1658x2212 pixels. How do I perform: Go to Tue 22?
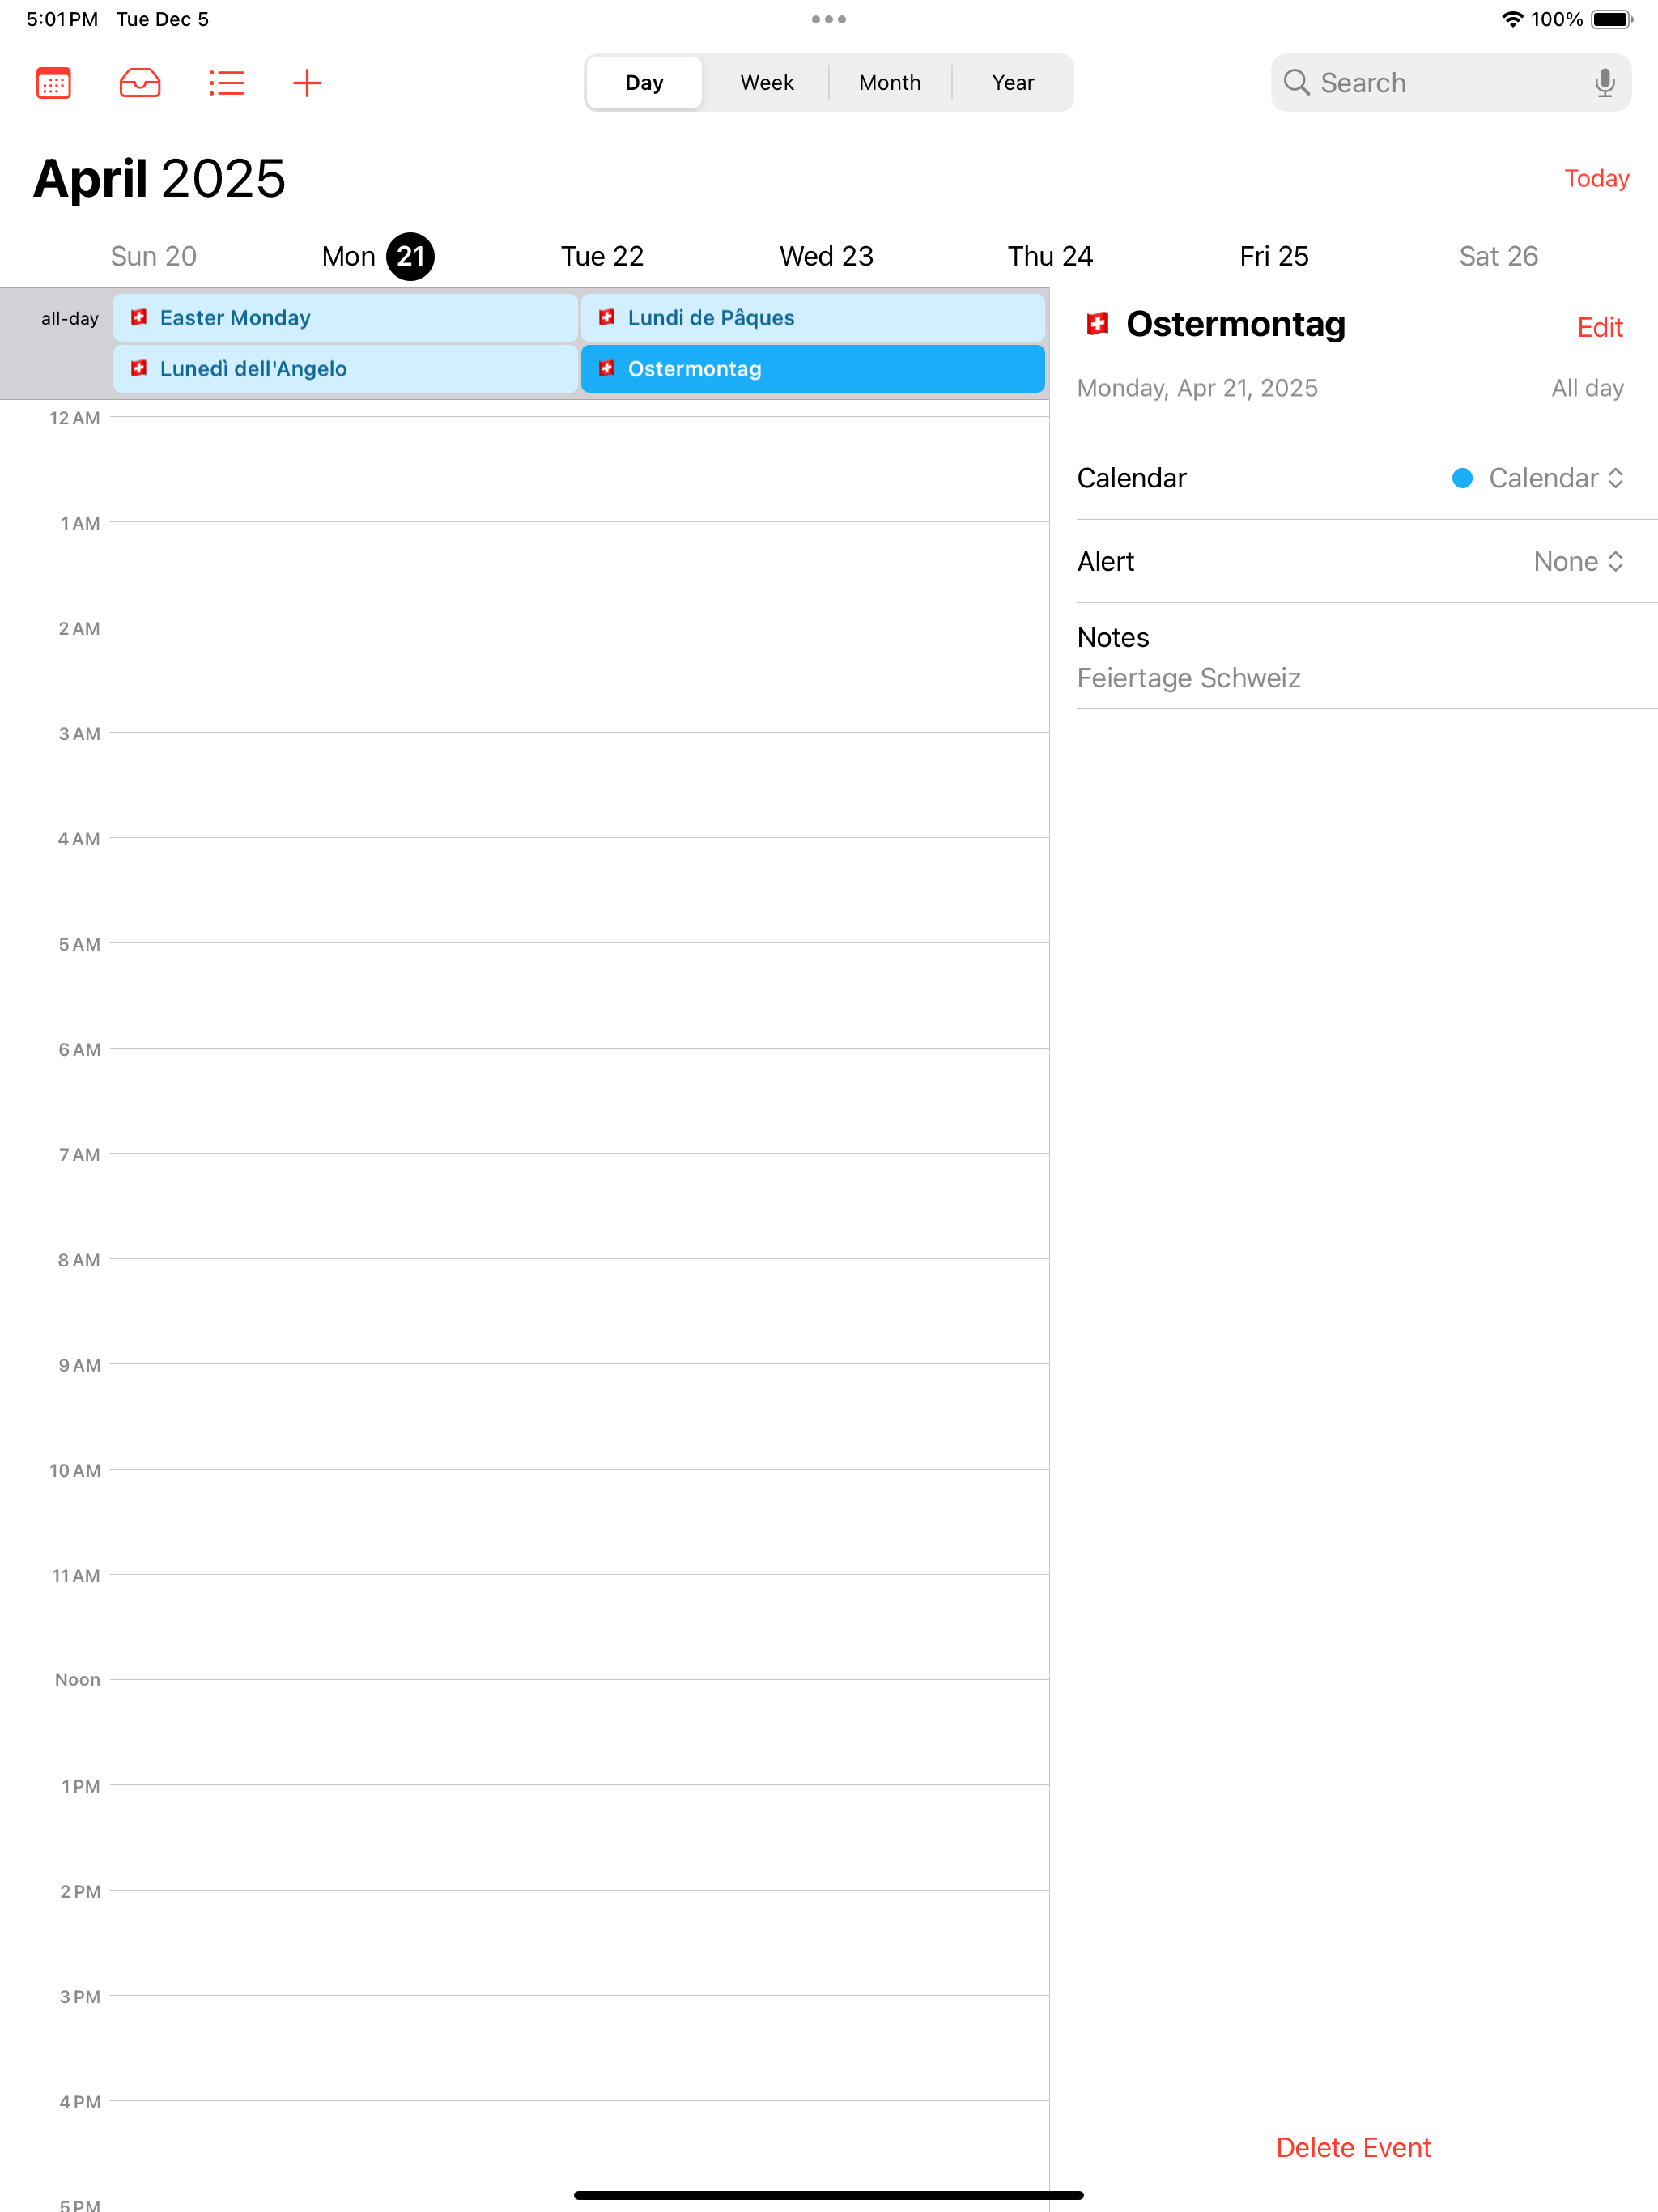(x=602, y=256)
